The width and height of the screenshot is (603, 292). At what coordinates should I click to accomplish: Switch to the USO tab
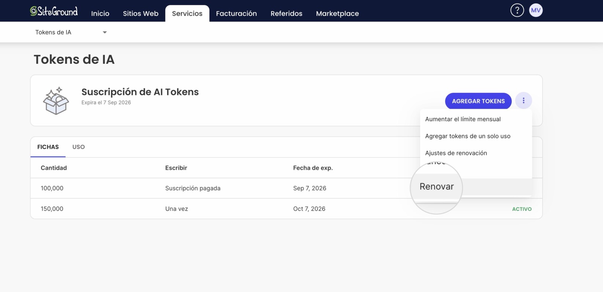78,147
